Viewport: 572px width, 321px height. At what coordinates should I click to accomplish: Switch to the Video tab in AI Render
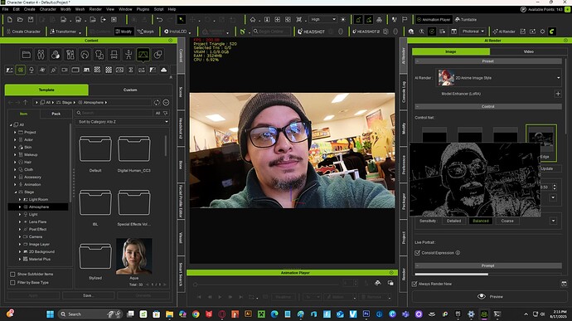click(x=528, y=52)
